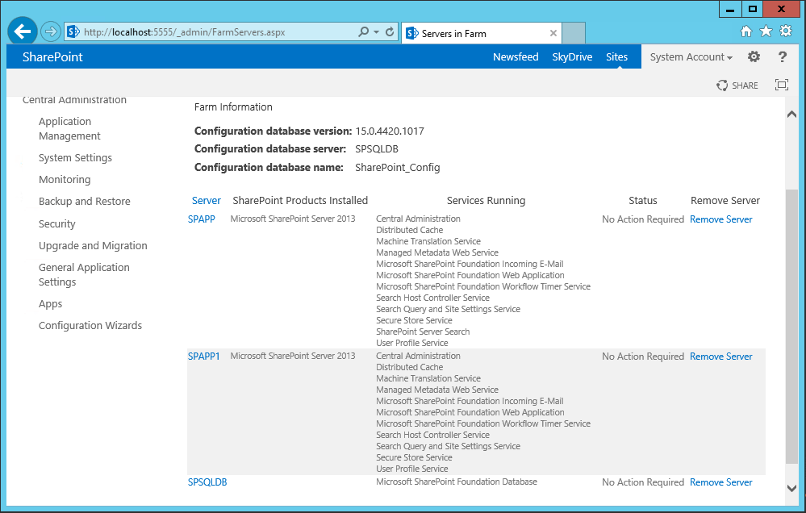
Task: Open Apps in the left navigation
Action: point(50,304)
